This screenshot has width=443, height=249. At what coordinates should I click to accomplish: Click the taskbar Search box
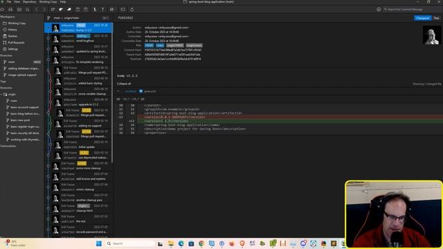pyautogui.click(x=130, y=243)
